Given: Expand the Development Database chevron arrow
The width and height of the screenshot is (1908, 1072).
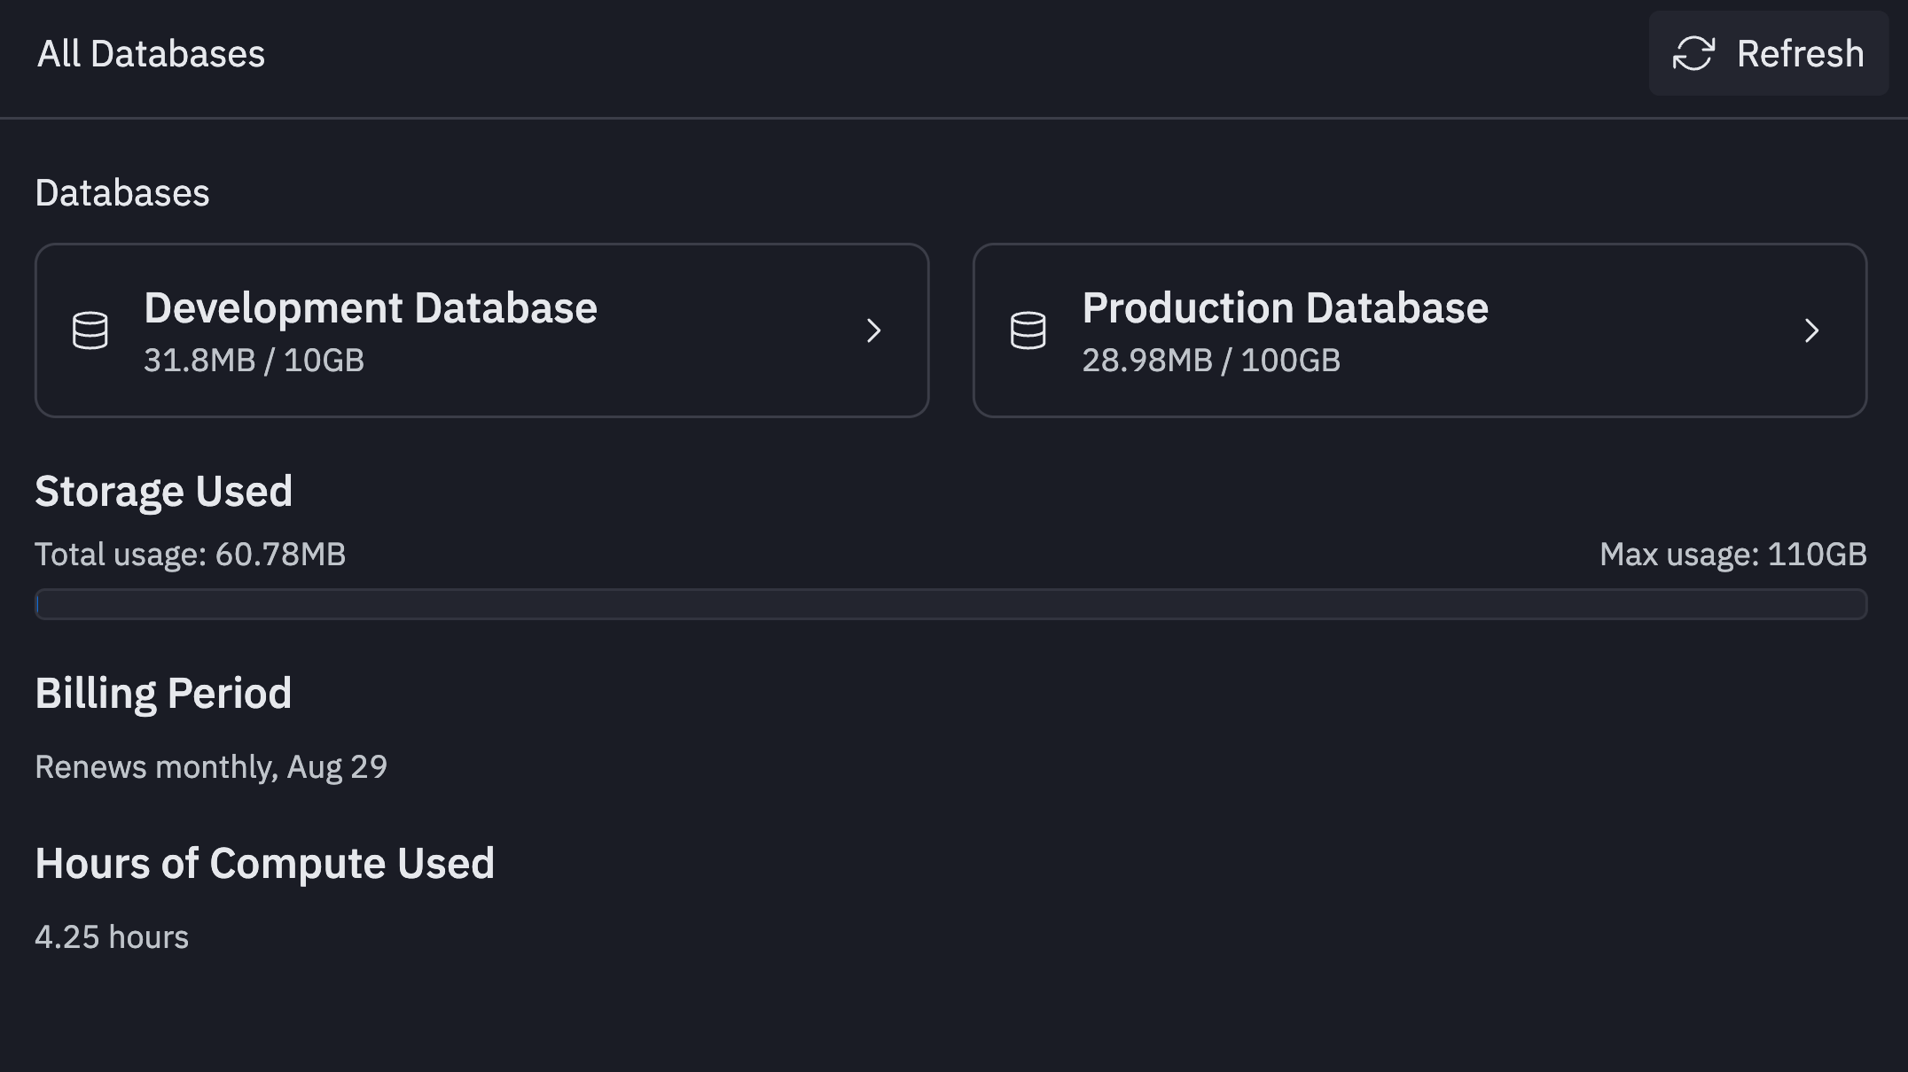Looking at the screenshot, I should click(874, 330).
